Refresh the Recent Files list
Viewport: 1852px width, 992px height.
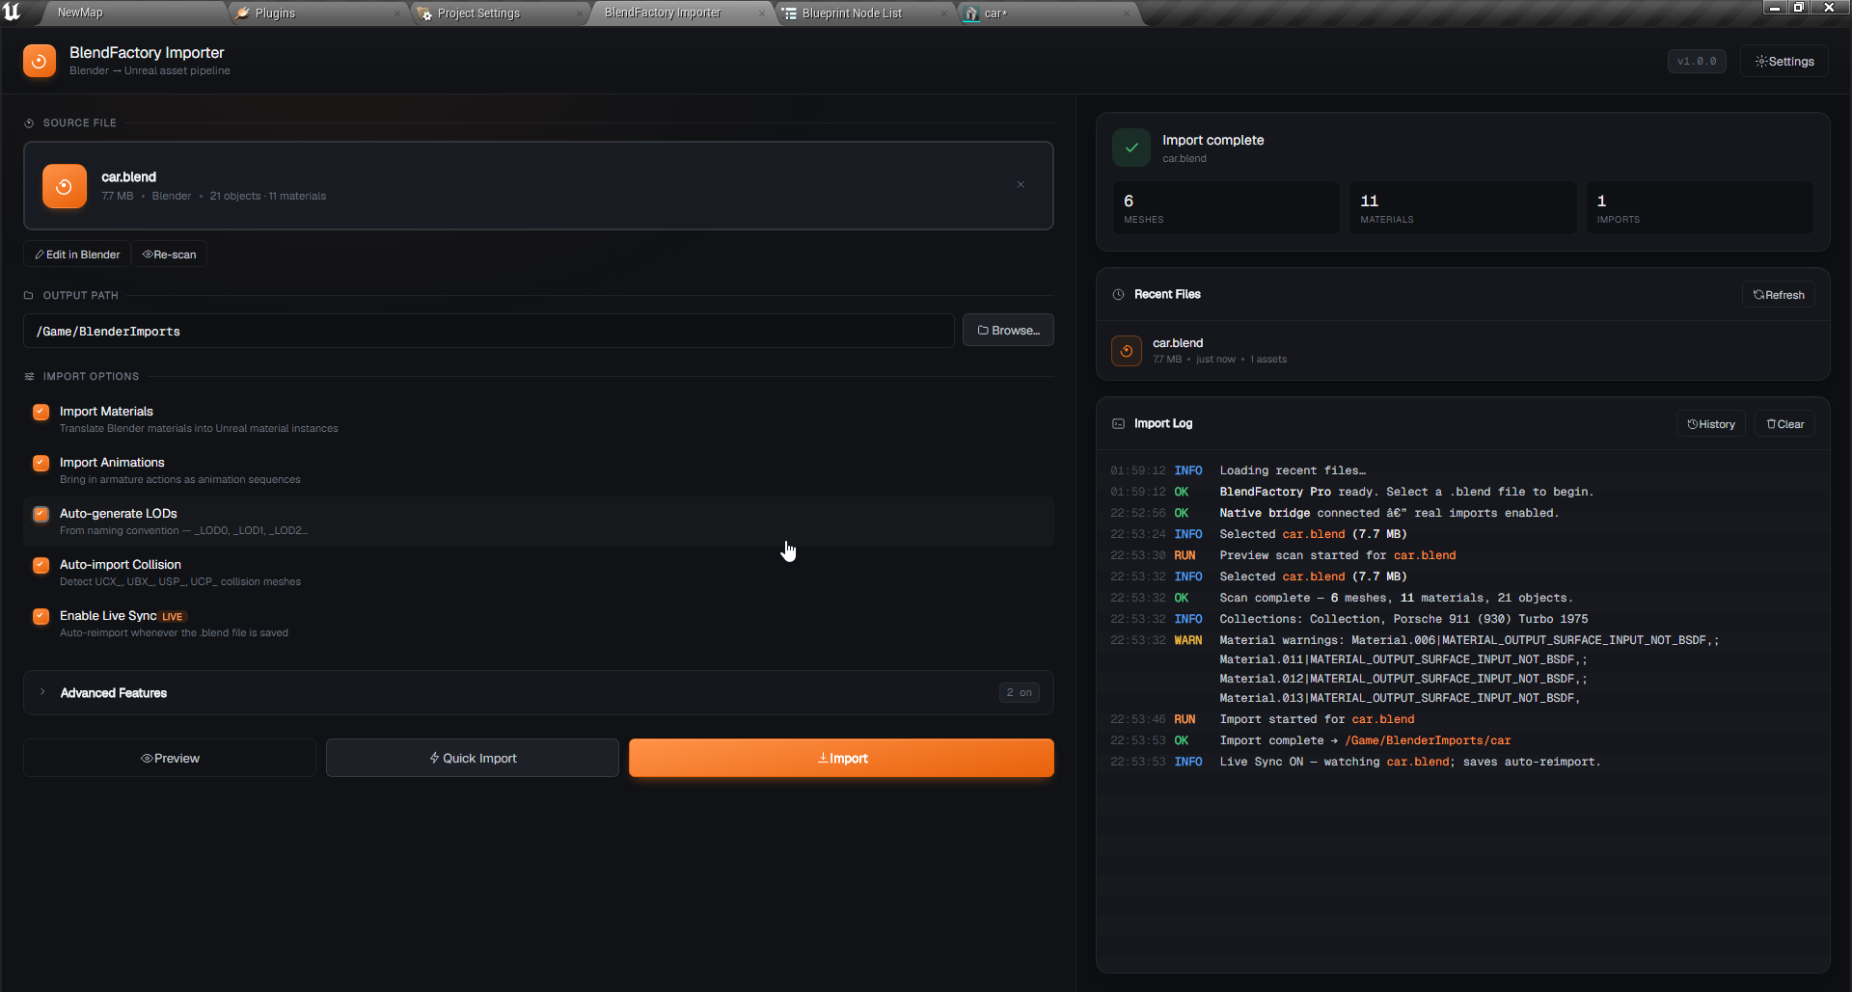(1779, 295)
